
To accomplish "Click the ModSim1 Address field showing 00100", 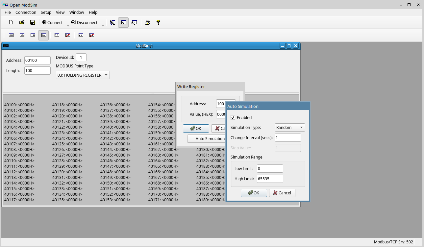I will (37, 60).
